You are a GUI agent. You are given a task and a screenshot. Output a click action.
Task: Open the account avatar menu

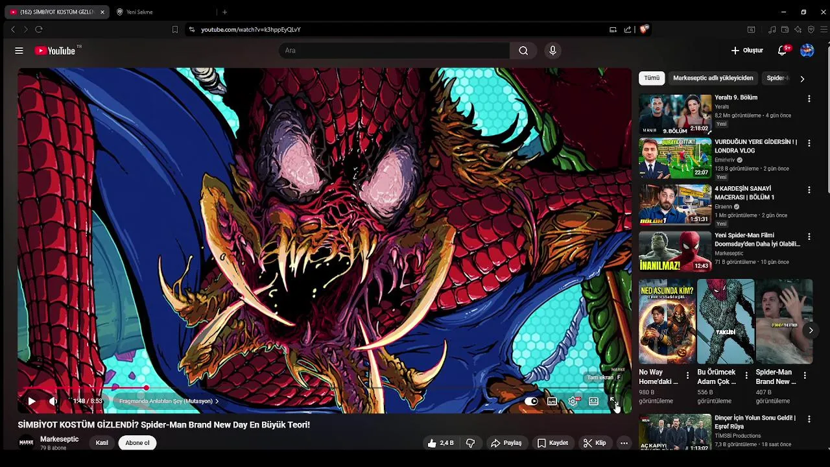[x=807, y=51]
